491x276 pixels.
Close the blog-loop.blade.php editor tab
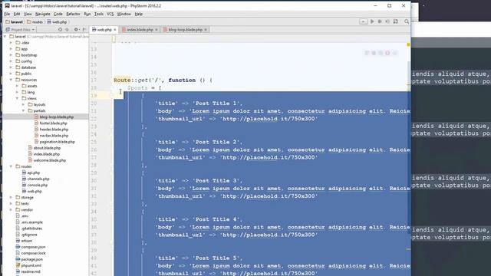206,30
